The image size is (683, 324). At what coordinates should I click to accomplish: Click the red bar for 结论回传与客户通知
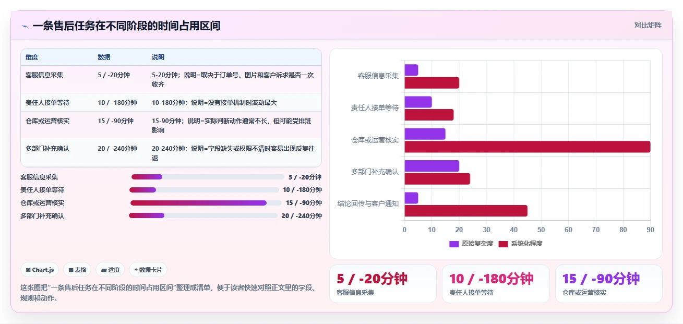(466, 211)
